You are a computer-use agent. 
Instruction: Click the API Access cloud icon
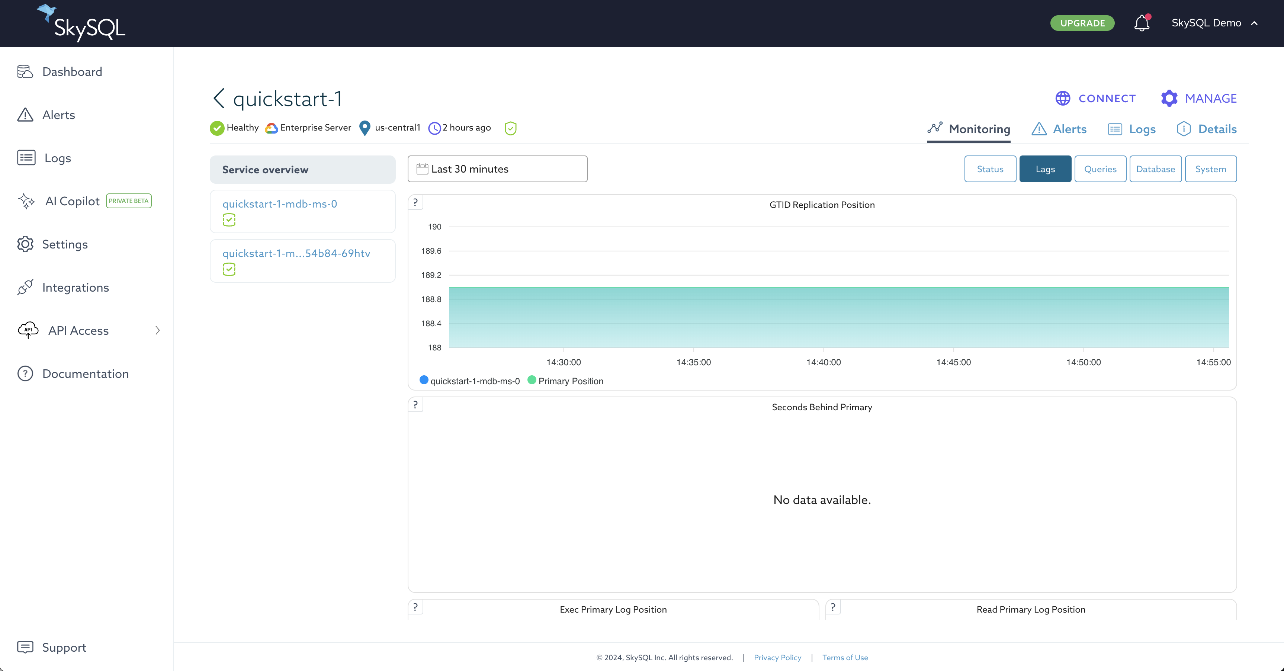pyautogui.click(x=28, y=330)
